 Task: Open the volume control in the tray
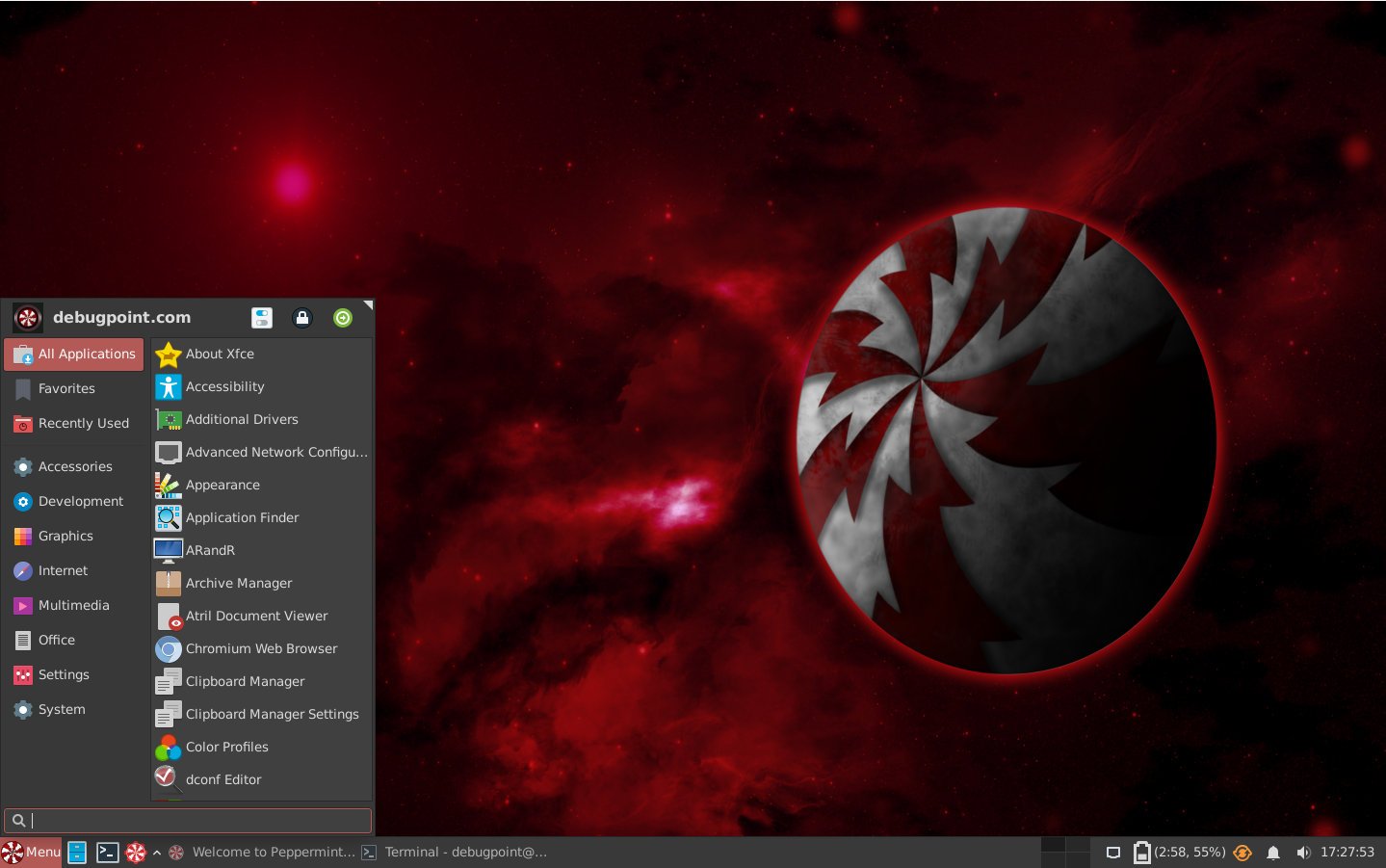pos(1304,852)
